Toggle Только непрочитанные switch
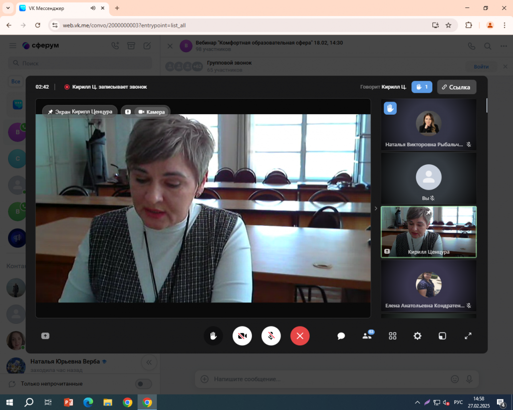This screenshot has width=513, height=410. [x=143, y=384]
